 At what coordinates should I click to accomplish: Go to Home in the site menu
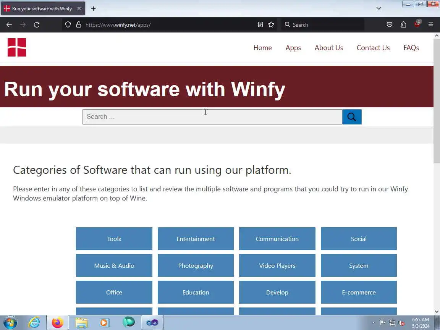tap(262, 48)
